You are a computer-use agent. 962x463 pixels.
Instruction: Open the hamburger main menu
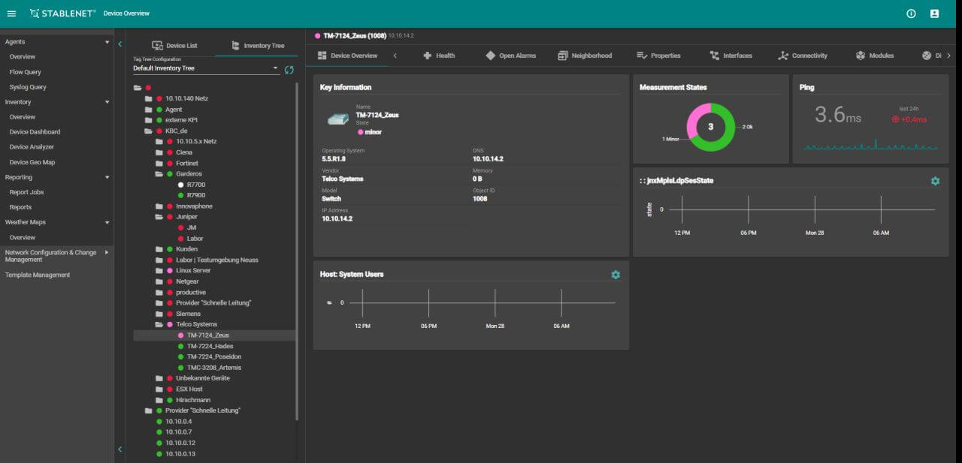point(11,14)
